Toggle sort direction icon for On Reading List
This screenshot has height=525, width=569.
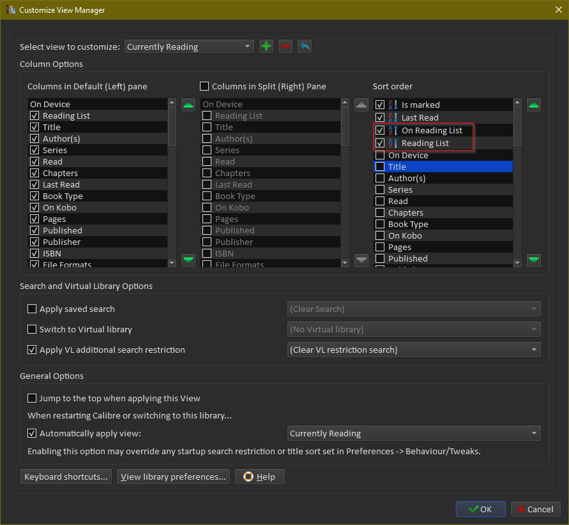(x=393, y=131)
